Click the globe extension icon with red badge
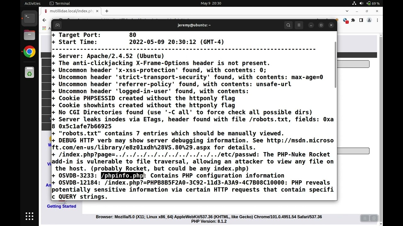The image size is (403, 226). point(345,20)
